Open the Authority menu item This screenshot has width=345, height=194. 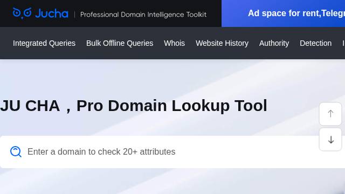[x=274, y=43]
